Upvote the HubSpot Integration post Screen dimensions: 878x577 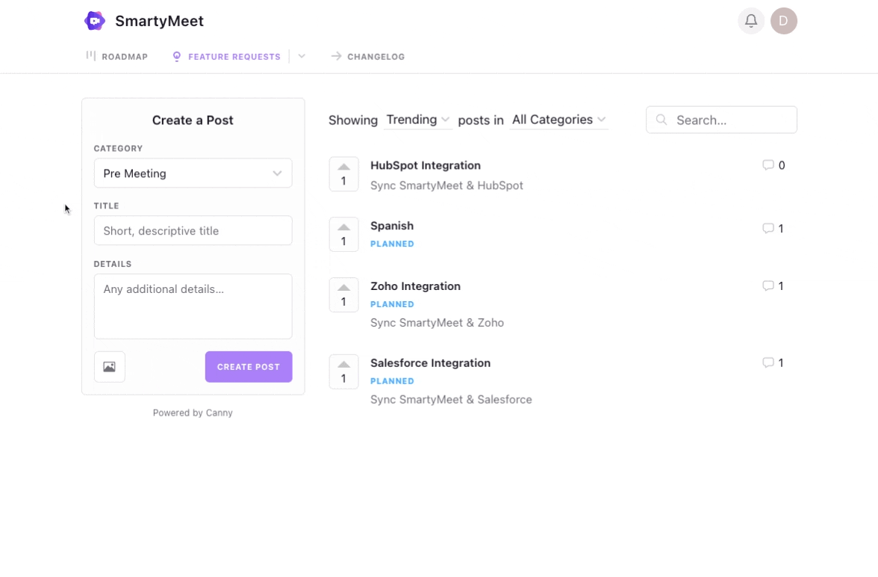point(343,174)
